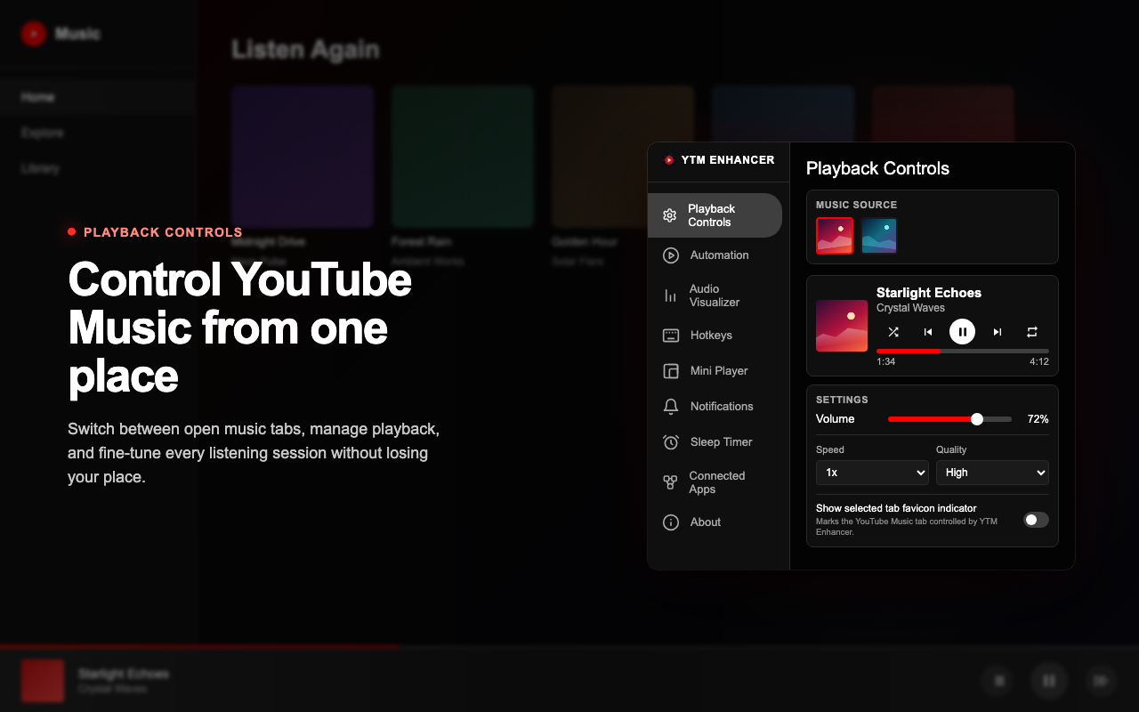
Task: Click the red album art in the bottom bar
Action: [43, 681]
